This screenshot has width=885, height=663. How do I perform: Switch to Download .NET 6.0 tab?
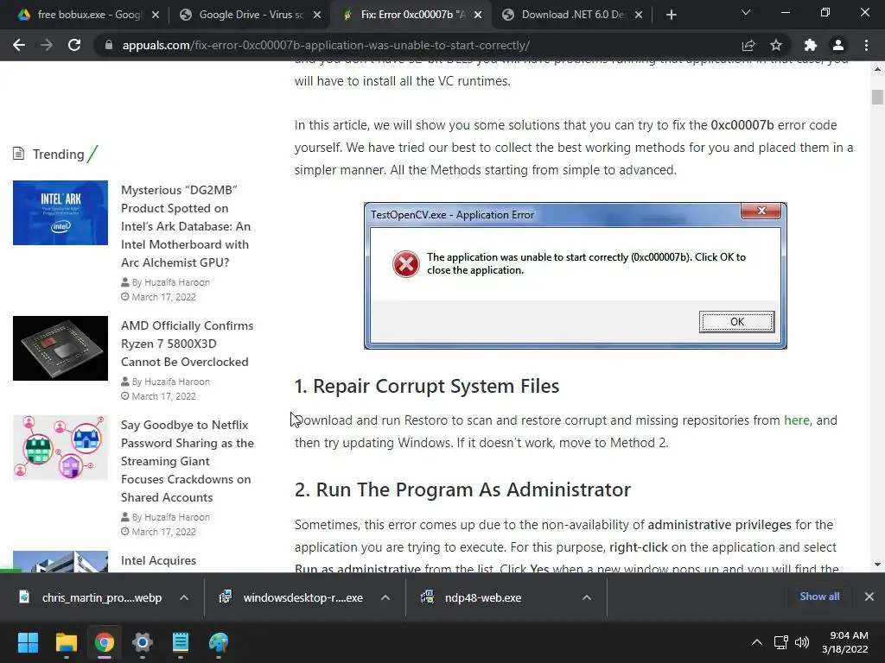click(574, 15)
